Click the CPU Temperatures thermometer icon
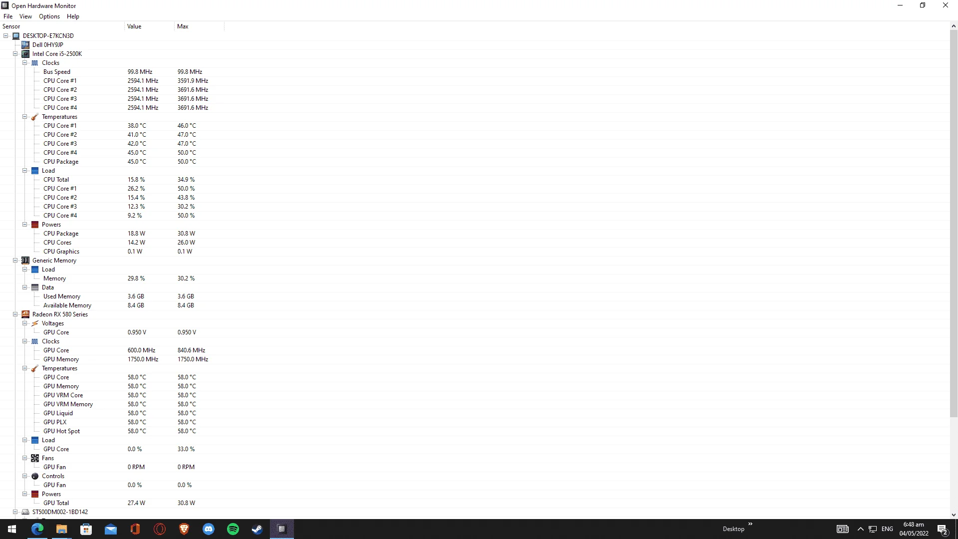 (35, 117)
